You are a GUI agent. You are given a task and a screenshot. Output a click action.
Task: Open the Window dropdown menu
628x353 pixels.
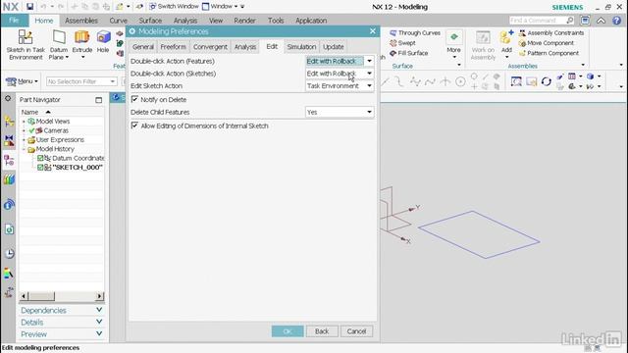point(220,7)
